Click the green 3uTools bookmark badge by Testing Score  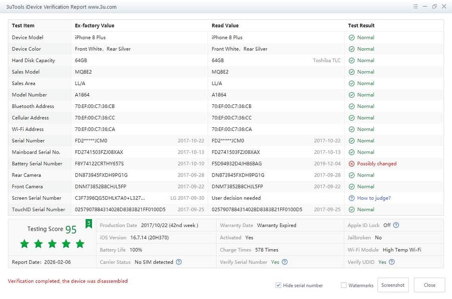89,224
